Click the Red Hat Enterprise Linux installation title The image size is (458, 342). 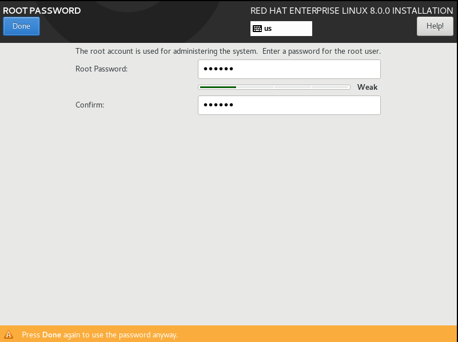click(x=352, y=11)
